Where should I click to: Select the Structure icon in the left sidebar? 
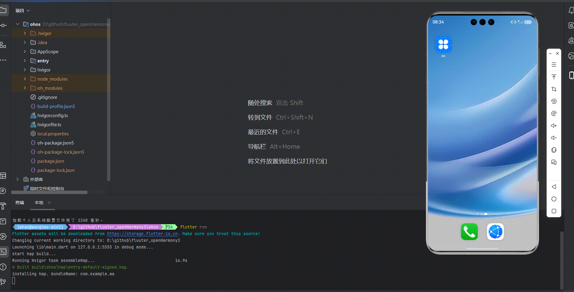(3, 45)
